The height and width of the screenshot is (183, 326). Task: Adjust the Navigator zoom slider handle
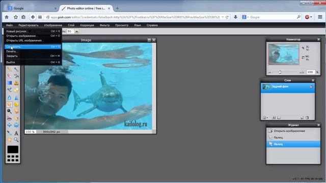pos(280,72)
